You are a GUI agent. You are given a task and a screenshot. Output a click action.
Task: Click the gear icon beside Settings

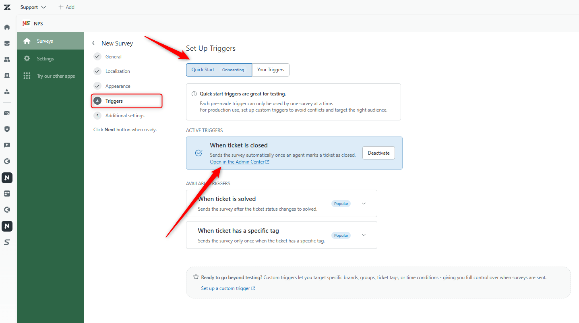[x=27, y=58]
